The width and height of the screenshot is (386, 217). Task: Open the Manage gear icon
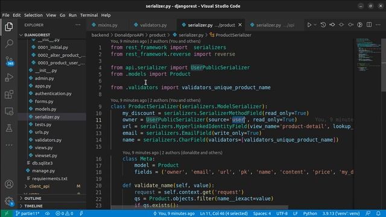[x=9, y=201]
